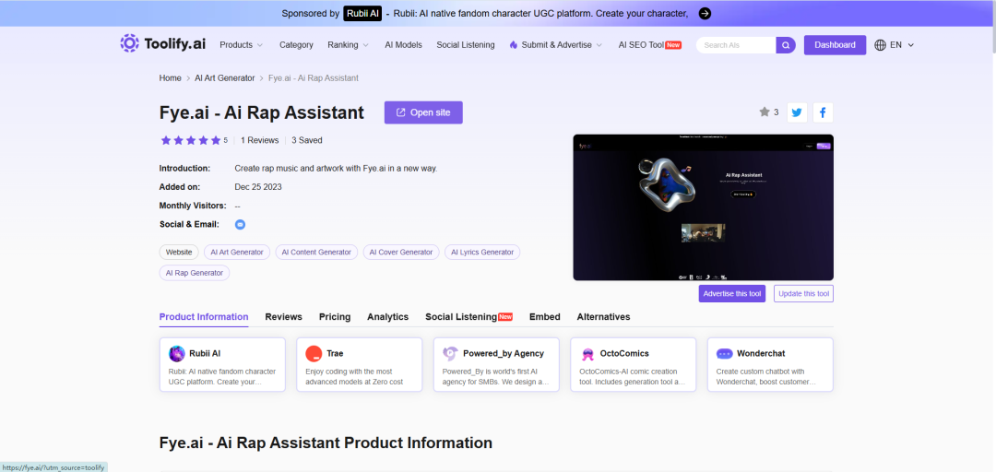Open the Fye.ai website screenshot thumbnail
This screenshot has width=996, height=472.
tap(703, 207)
